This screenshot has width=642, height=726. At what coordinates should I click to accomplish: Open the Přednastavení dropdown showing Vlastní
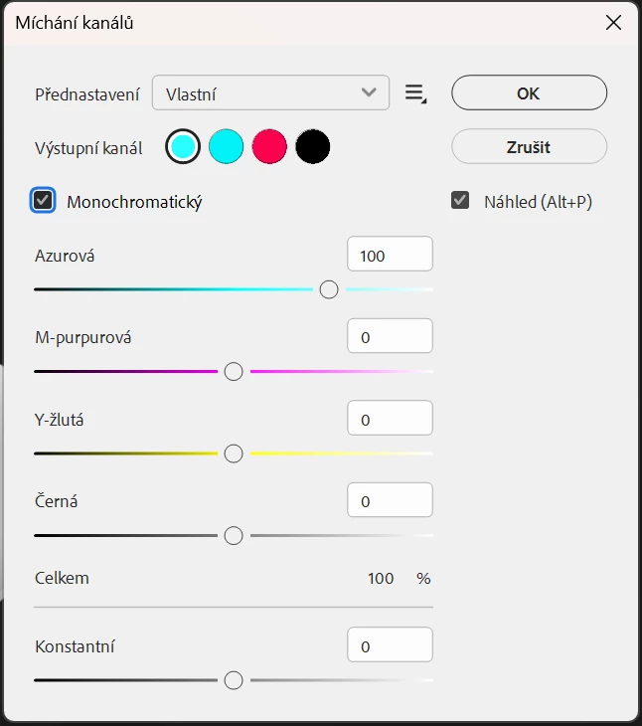click(x=270, y=92)
